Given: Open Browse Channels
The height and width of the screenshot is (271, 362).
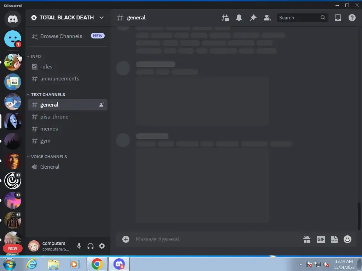Looking at the screenshot, I should pos(68,36).
